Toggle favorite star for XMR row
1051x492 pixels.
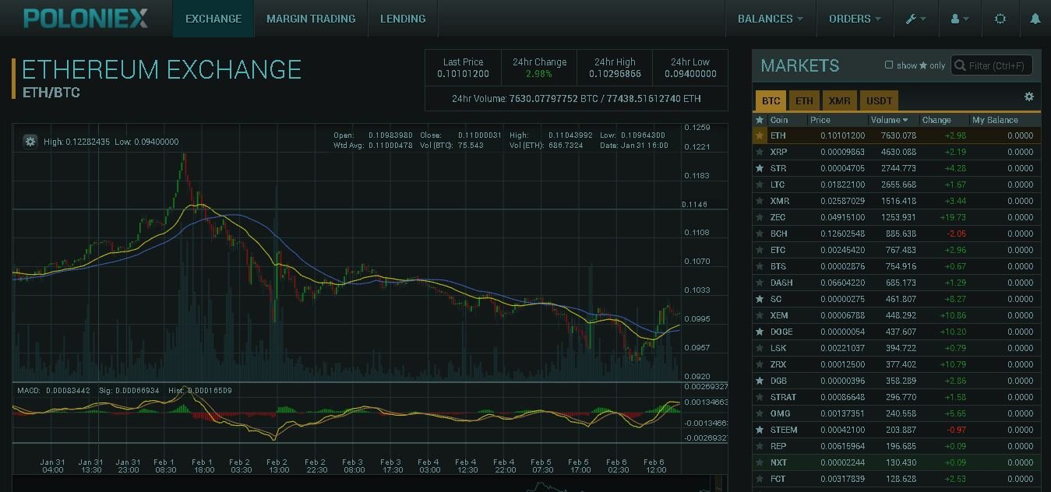[759, 201]
